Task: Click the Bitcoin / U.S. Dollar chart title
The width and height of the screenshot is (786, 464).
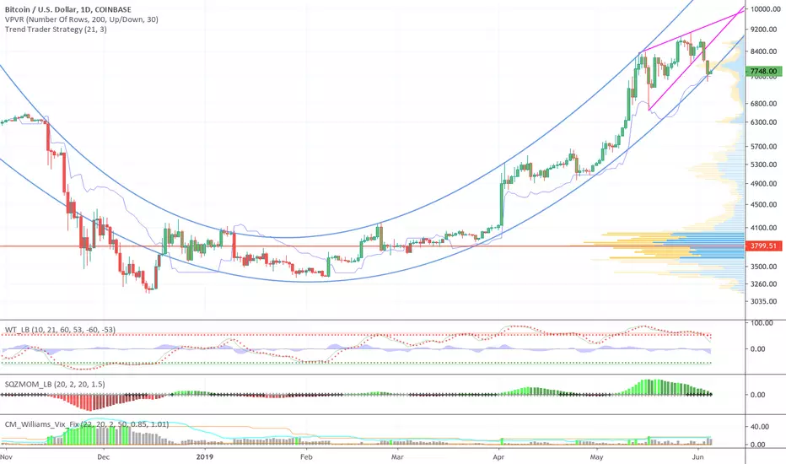Action: 68,9
